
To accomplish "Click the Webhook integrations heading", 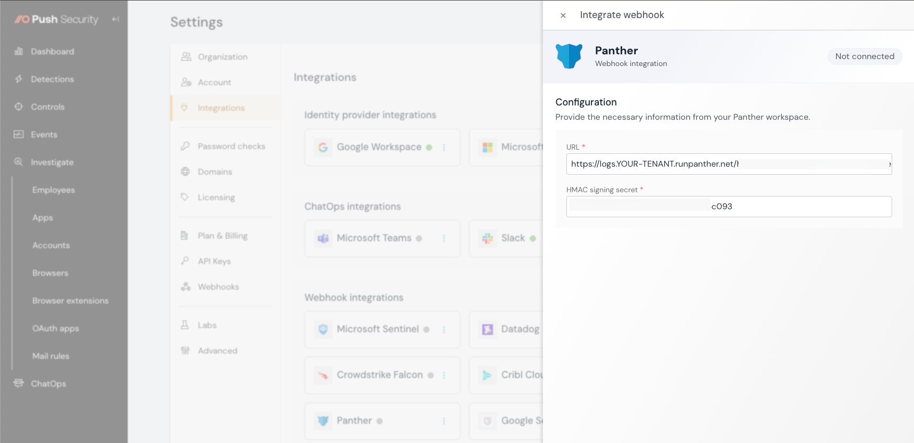I will pyautogui.click(x=354, y=298).
